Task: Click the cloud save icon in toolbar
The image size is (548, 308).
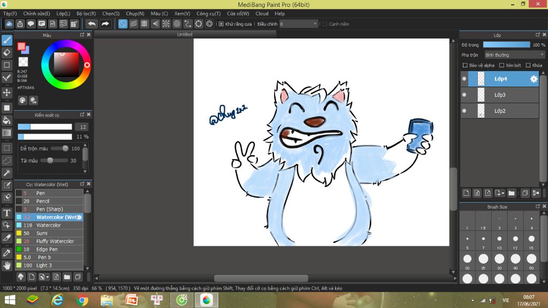Action: [9, 24]
